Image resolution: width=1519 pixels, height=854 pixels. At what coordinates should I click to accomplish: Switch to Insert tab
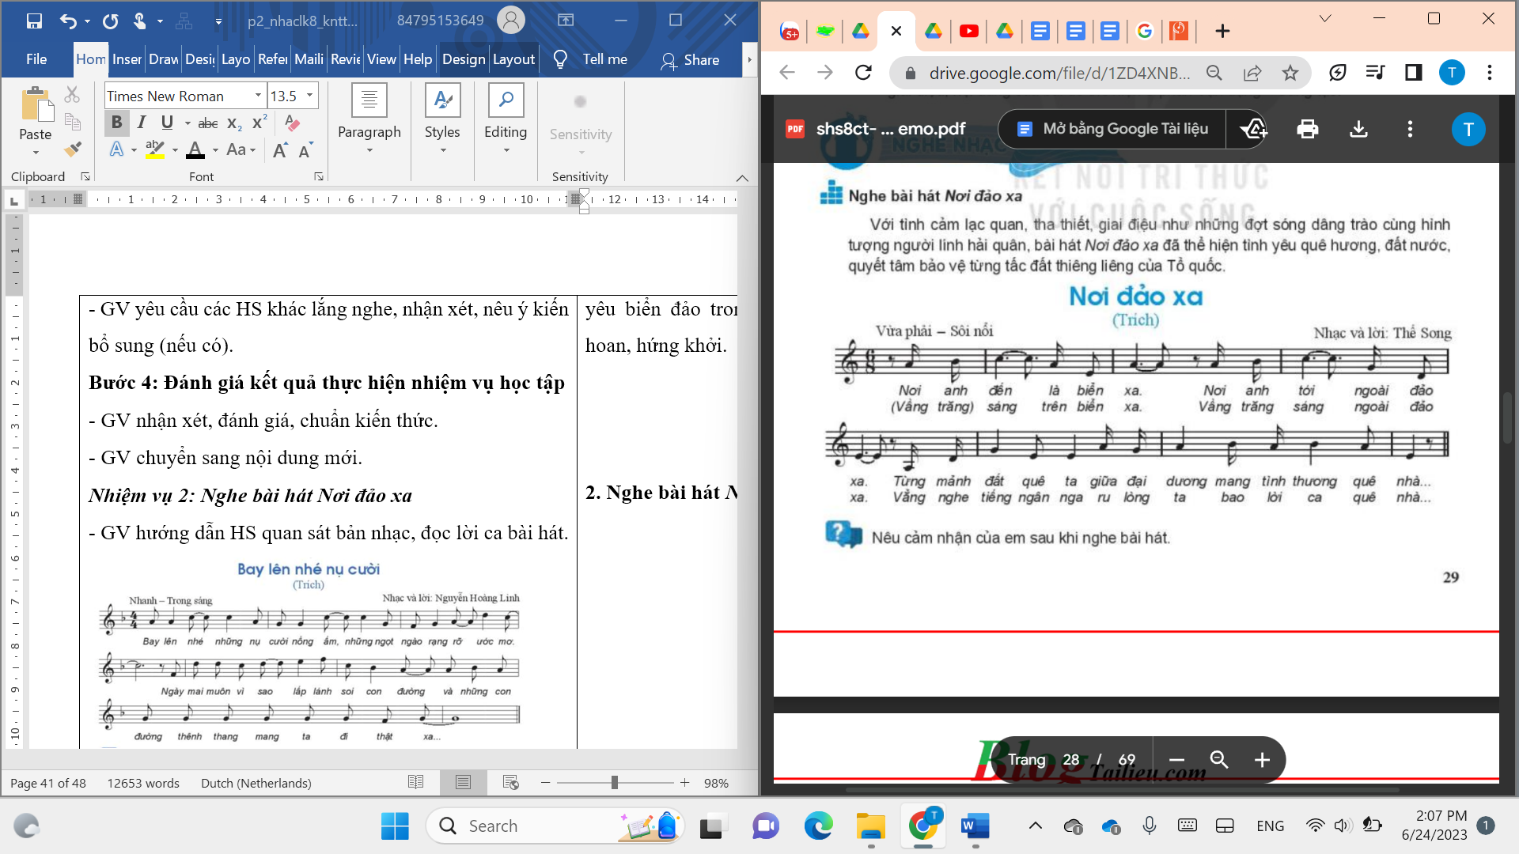point(127,59)
